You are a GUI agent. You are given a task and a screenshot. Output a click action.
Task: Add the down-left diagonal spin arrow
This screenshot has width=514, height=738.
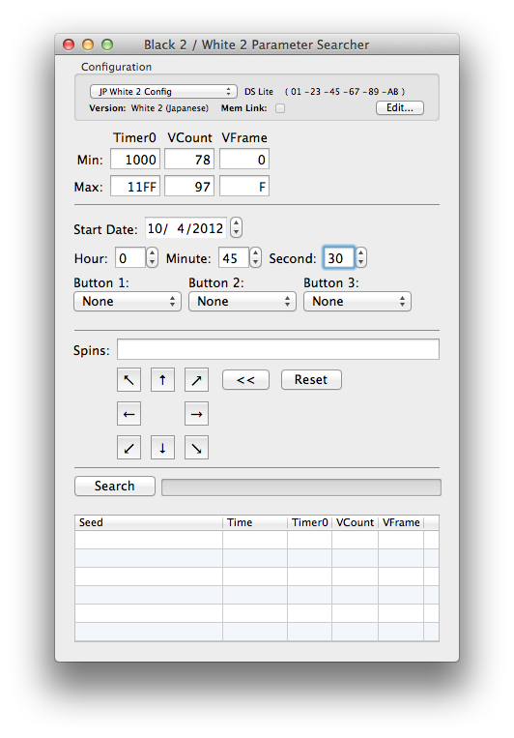coord(128,448)
